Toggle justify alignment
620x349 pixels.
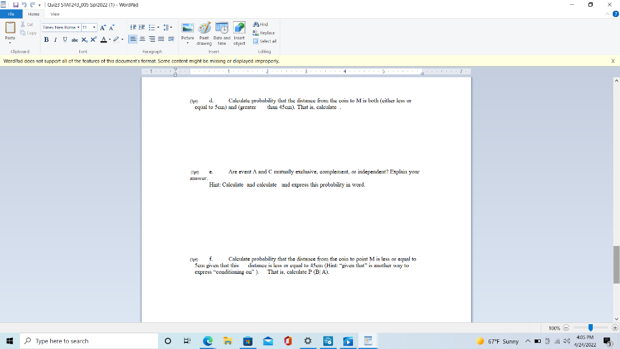pyautogui.click(x=160, y=39)
